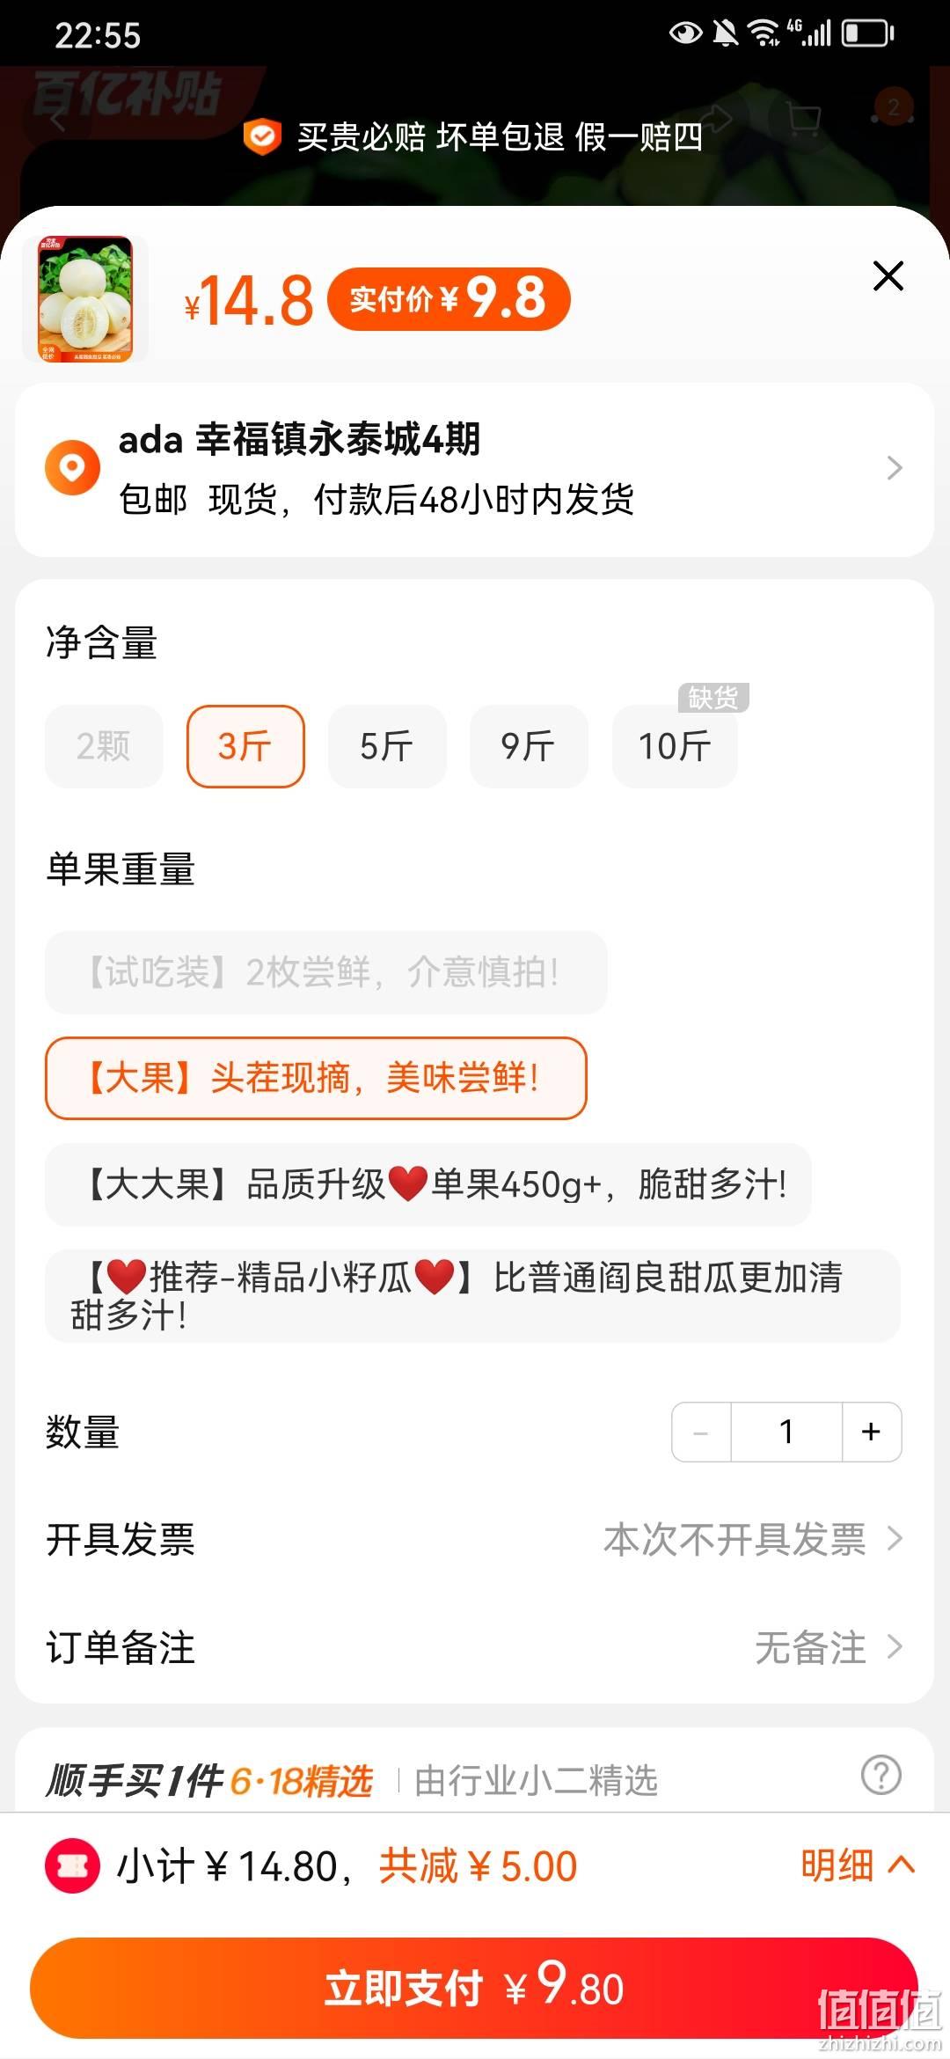Tap the shopping cart icon behind overlay
This screenshot has width=950, height=2059.
pyautogui.click(x=802, y=119)
